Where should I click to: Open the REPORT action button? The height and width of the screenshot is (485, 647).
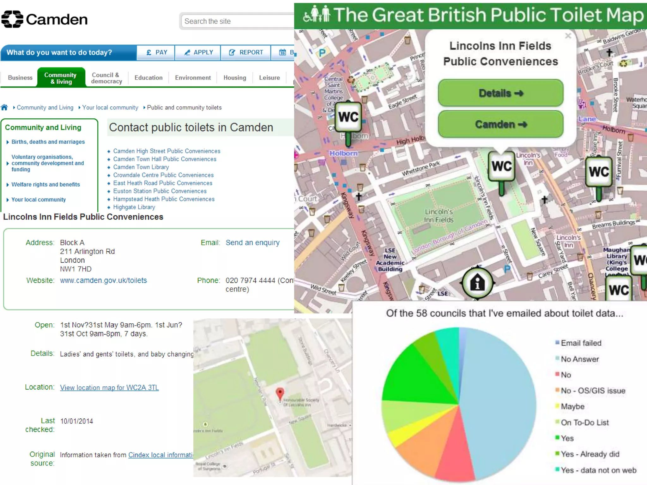click(x=245, y=52)
